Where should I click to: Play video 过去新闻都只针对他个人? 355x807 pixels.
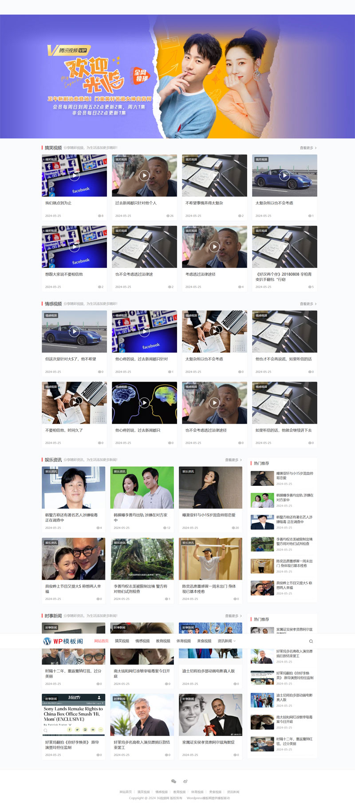[144, 175]
